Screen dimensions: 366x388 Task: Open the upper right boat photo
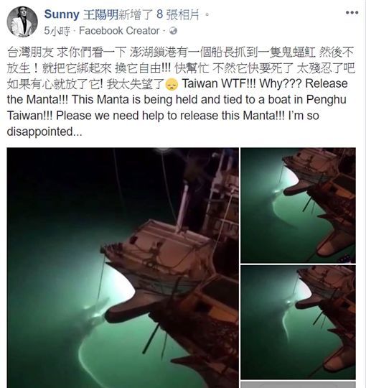click(299, 205)
